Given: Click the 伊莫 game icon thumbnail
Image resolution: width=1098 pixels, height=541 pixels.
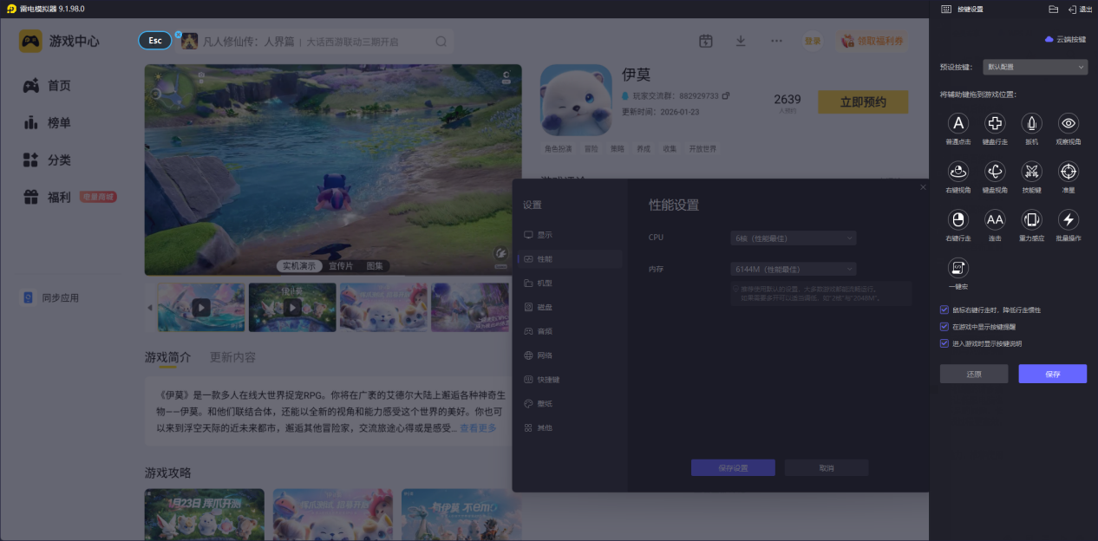Looking at the screenshot, I should coord(575,100).
